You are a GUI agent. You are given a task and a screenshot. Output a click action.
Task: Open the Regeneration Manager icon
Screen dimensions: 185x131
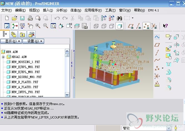111,18
